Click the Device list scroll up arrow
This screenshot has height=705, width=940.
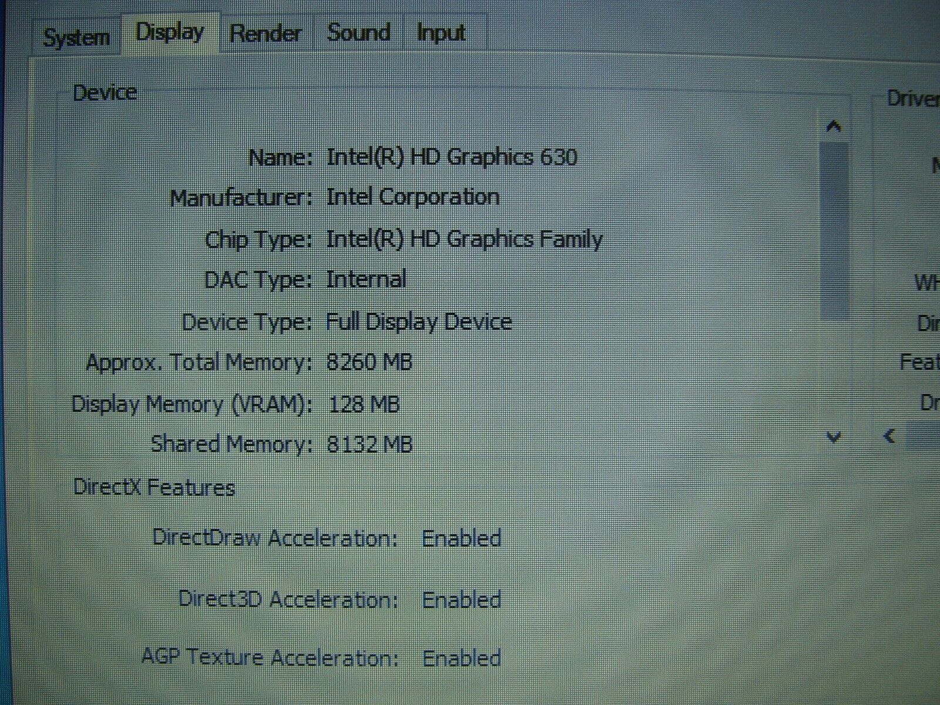point(834,126)
